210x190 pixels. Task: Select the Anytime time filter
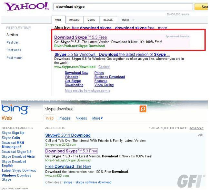click(12, 35)
